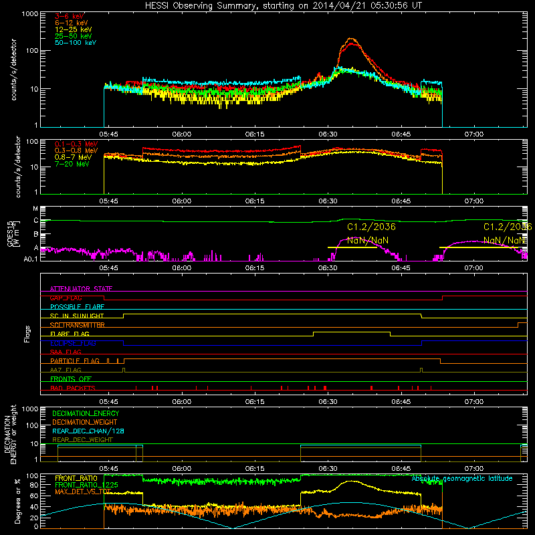Image resolution: width=535 pixels, height=535 pixels.
Task: Click the GOES15 axis label
Action: (x=10, y=233)
